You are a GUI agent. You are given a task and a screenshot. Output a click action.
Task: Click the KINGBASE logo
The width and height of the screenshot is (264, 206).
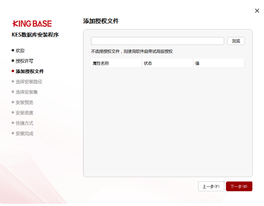(32, 24)
